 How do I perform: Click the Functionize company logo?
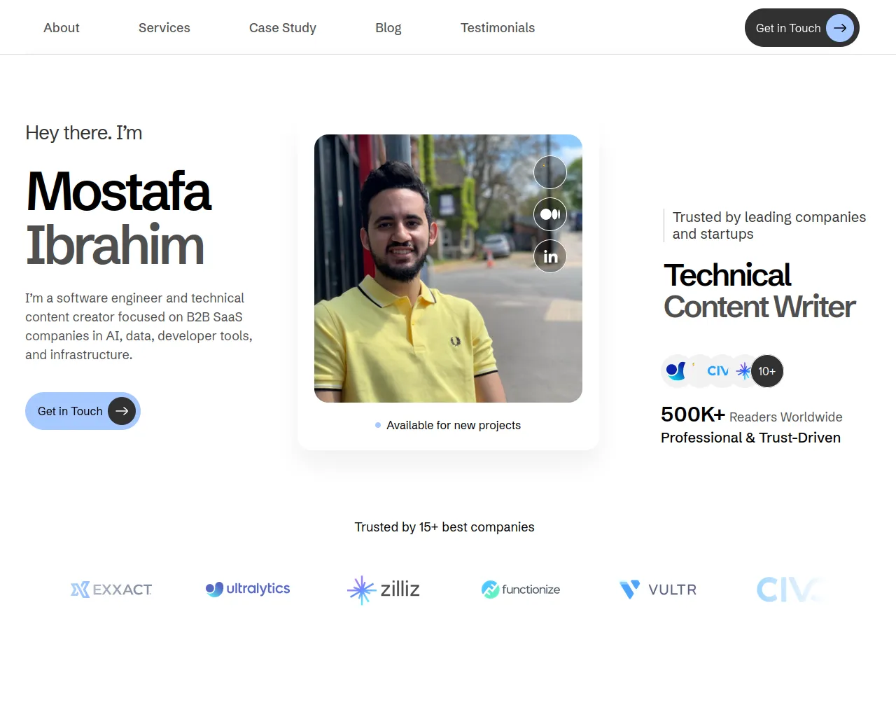click(521, 590)
